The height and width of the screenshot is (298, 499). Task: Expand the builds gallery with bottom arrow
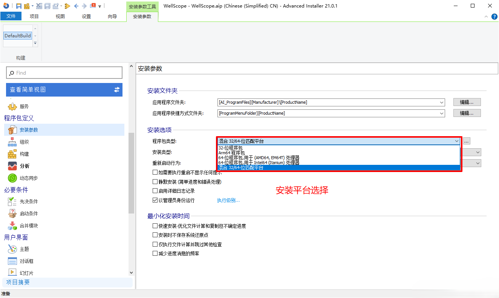point(35,44)
